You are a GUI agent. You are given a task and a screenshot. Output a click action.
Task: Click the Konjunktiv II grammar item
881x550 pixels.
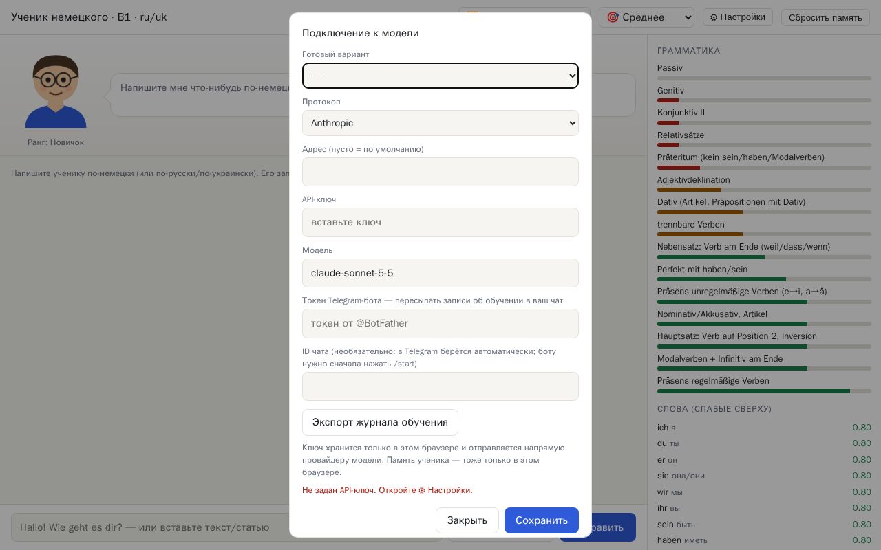click(764, 116)
